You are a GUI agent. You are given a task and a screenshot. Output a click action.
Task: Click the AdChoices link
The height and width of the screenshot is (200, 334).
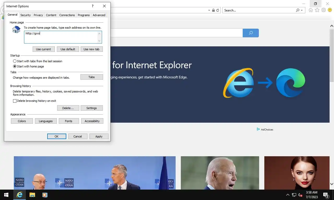point(265,129)
